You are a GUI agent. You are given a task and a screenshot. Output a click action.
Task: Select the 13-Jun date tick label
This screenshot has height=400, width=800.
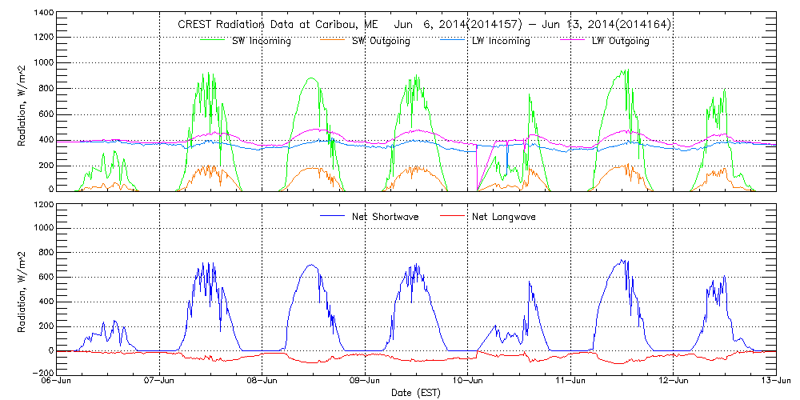click(774, 382)
